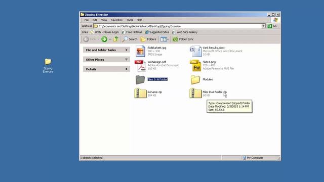Open the Back history dropdown arrow
Image resolution: width=324 pixels, height=182 pixels.
pos(98,39)
